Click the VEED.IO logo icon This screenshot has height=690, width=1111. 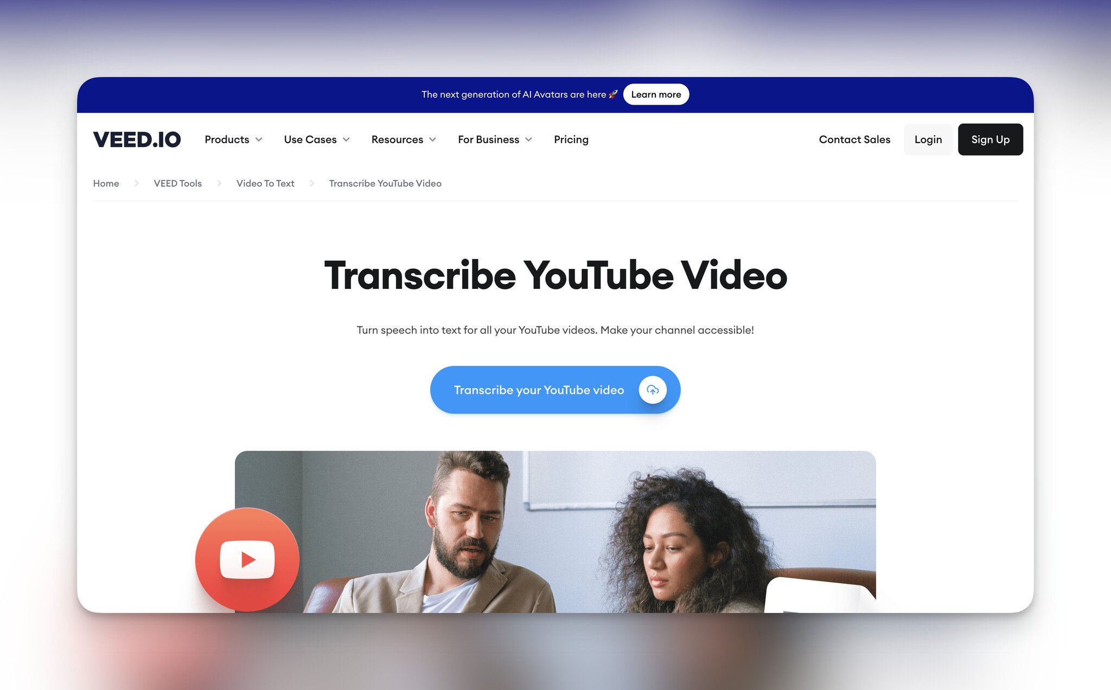(137, 139)
